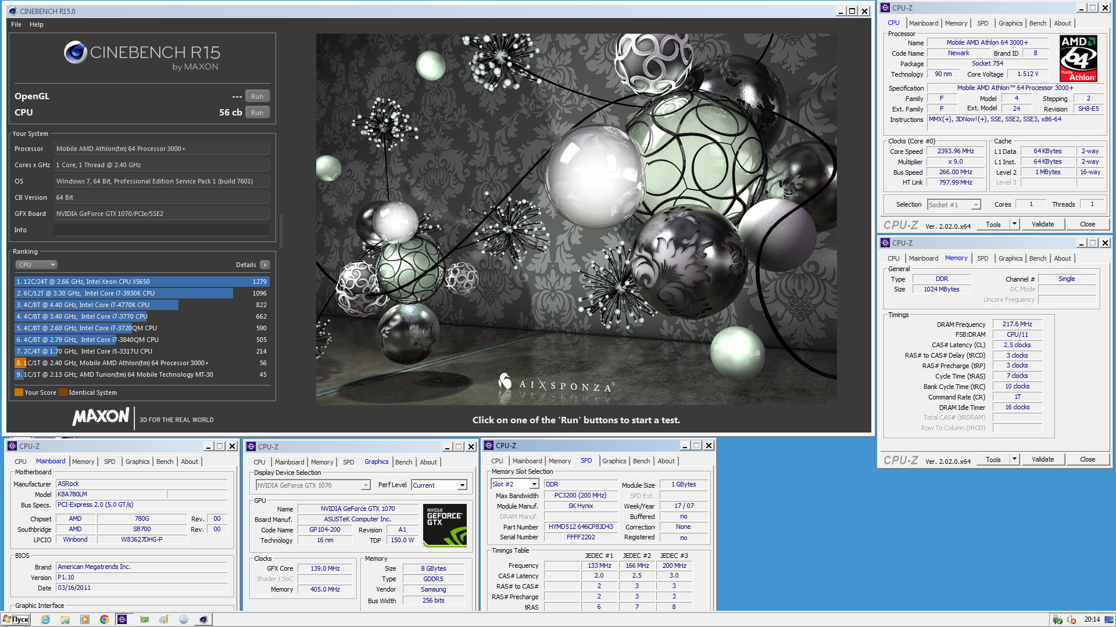
Task: Click the NVIDIA GeForce GTX logo
Action: 445,525
